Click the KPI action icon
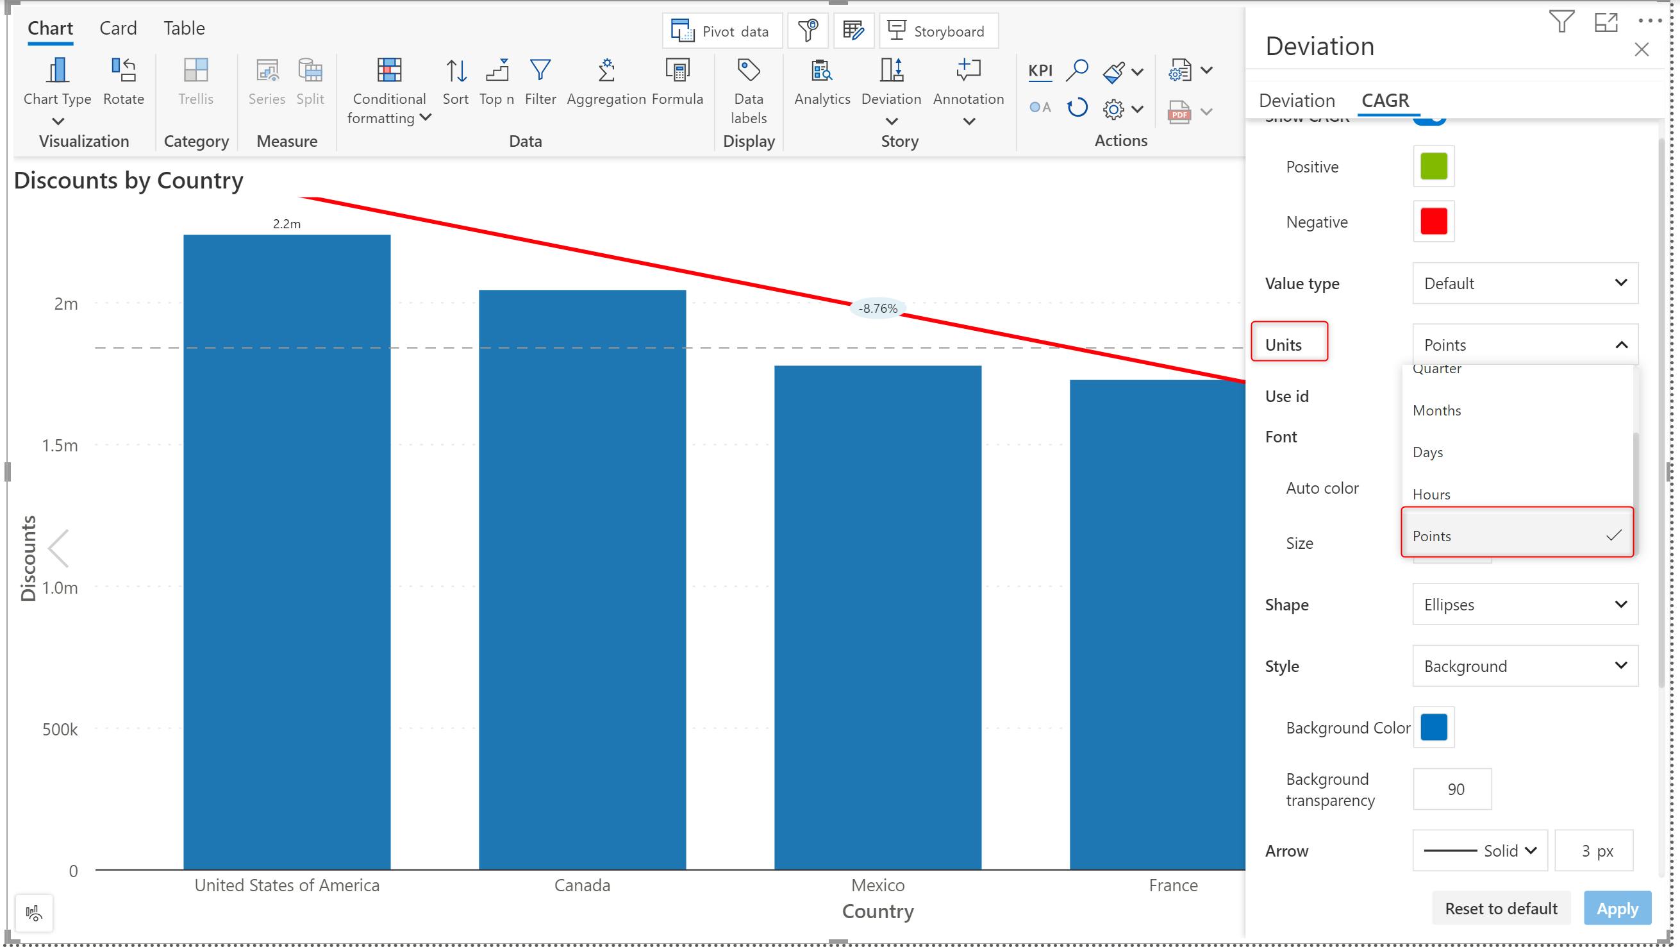 (1040, 71)
